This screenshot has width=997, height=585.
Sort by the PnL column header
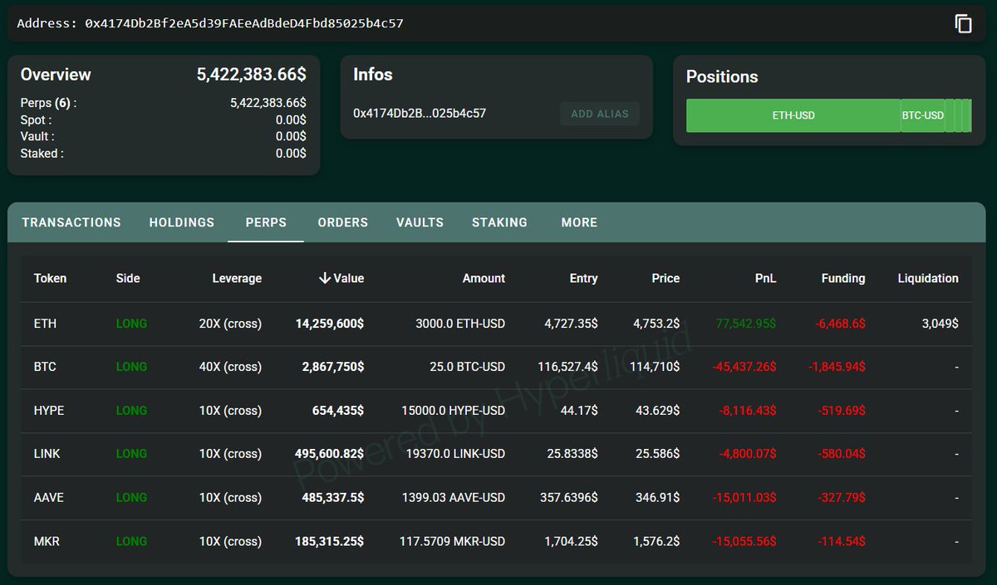click(x=766, y=278)
